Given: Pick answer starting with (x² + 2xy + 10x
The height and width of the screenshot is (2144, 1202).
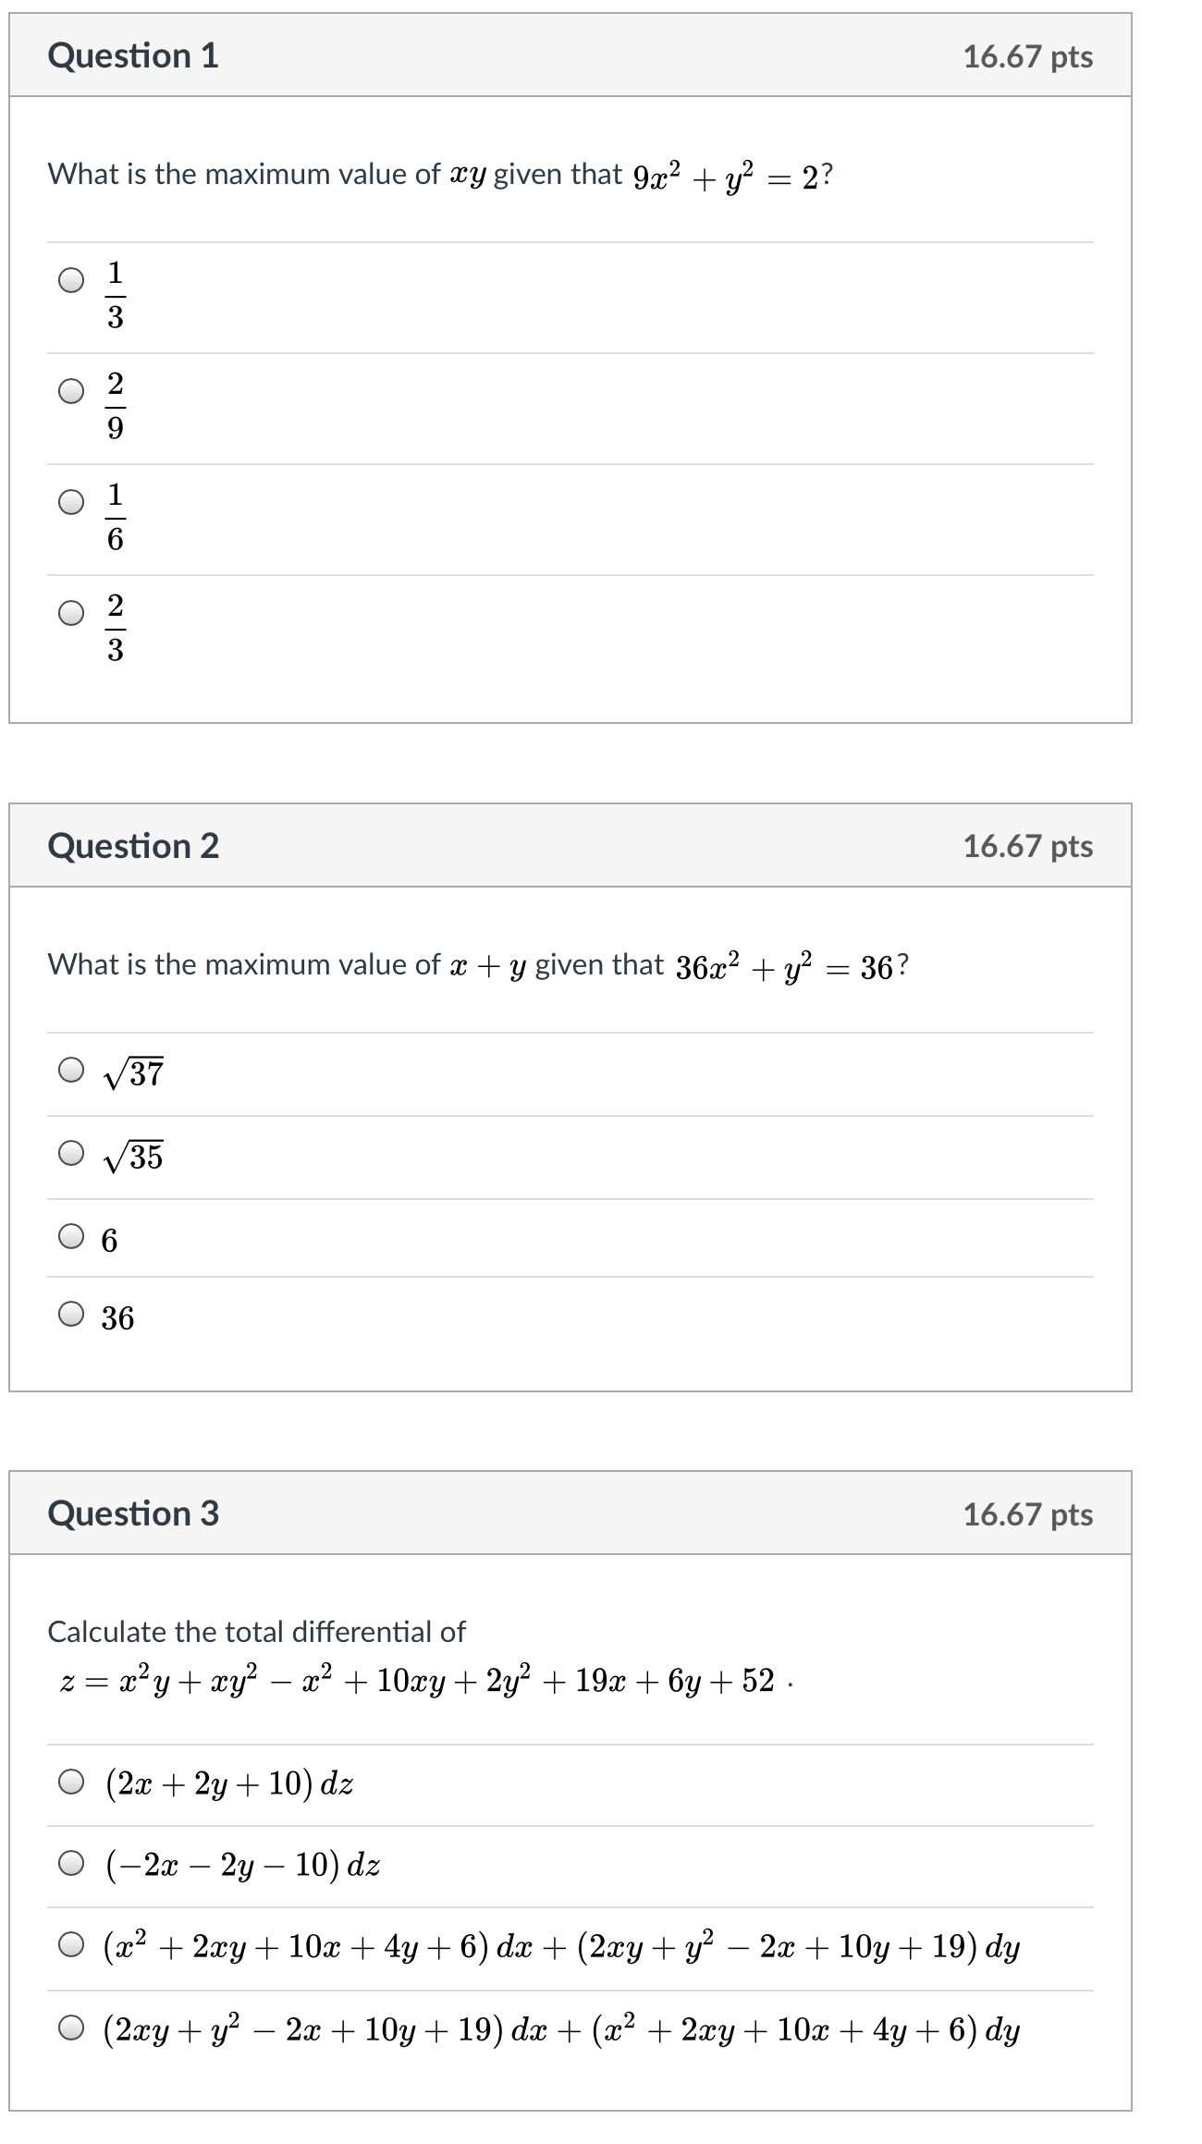Looking at the screenshot, I should pos(71,1946).
